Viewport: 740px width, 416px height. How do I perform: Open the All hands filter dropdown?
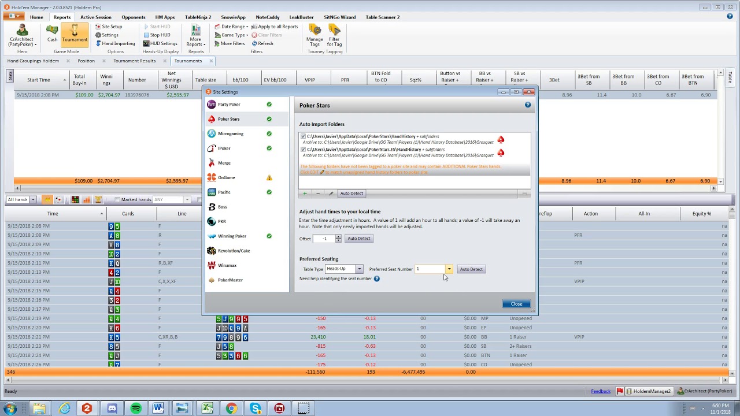(x=33, y=200)
